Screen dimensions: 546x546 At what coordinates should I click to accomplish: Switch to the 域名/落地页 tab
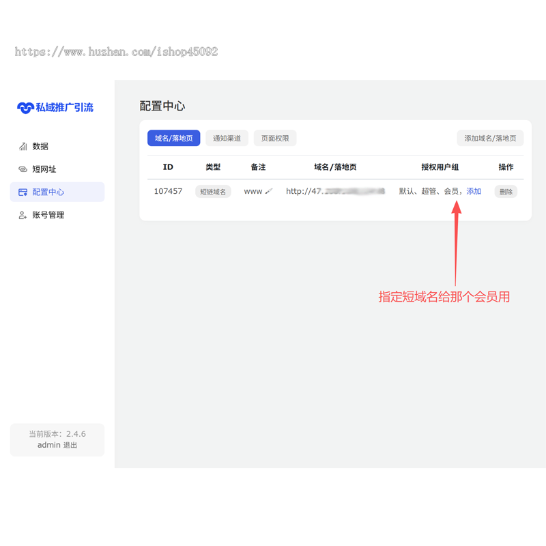174,139
